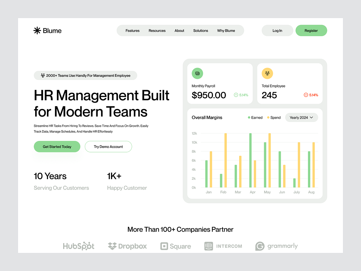Click the 0k y-axis label
The height and width of the screenshot is (271, 361).
coord(194,187)
